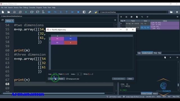Stop debugging with the blue square icon
The height and width of the screenshot is (101, 180).
click(78, 12)
